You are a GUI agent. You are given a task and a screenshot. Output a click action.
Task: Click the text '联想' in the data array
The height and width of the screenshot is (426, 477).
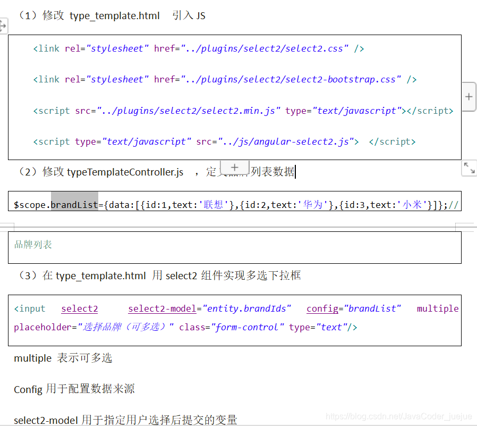tap(214, 205)
